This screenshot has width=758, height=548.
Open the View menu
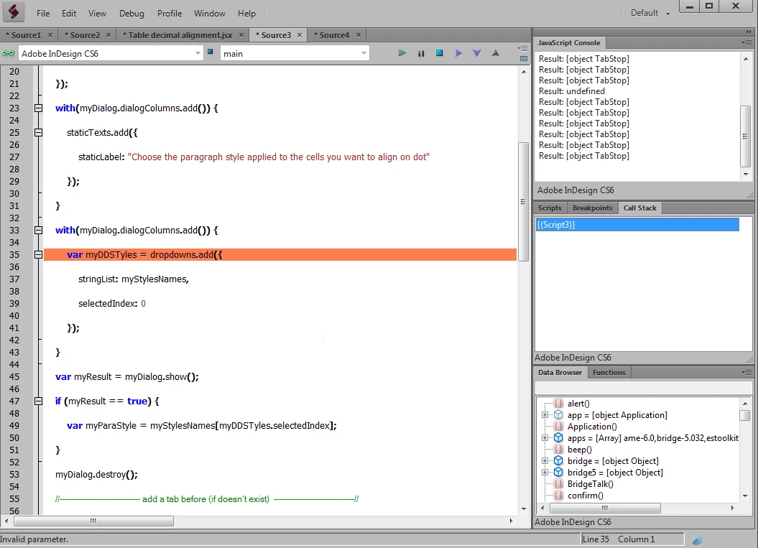[x=97, y=14]
